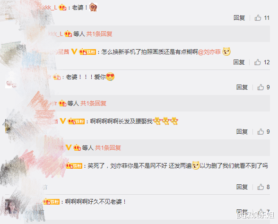The height and width of the screenshot is (224, 278).
Task: Click the heart-eyes emoji after 爱你
Action: 110,77
